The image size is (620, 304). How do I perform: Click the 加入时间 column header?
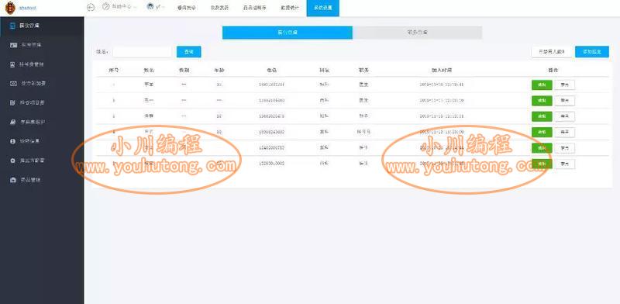[441, 70]
